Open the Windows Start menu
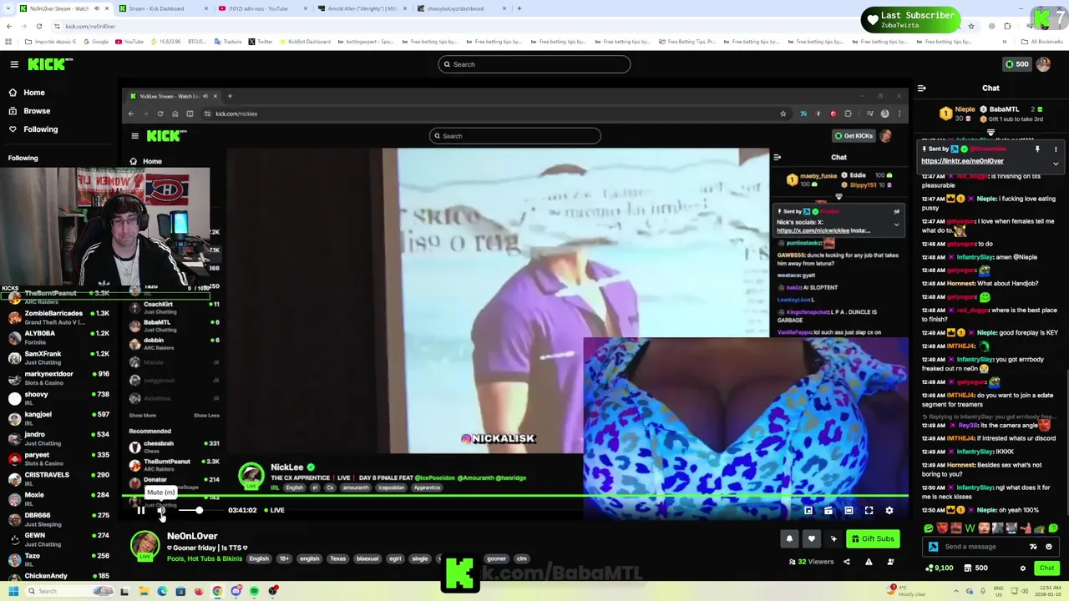Viewport: 1069px width, 601px height. pyautogui.click(x=13, y=591)
